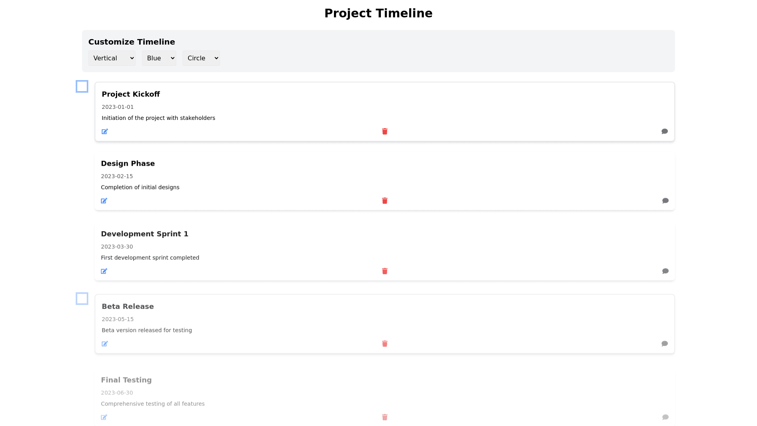Viewport: 757px width, 426px height.
Task: Click the Design Phase edit icon
Action: point(104,201)
